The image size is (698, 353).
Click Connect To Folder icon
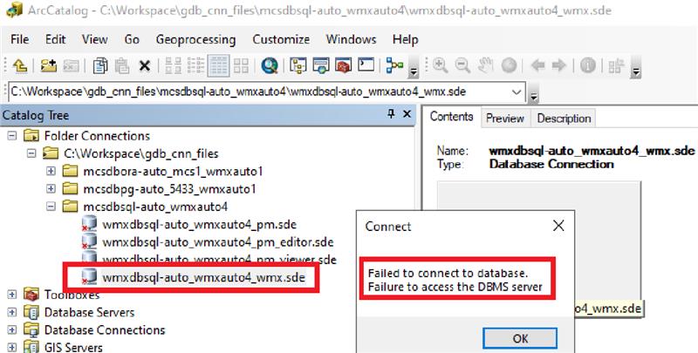[49, 65]
